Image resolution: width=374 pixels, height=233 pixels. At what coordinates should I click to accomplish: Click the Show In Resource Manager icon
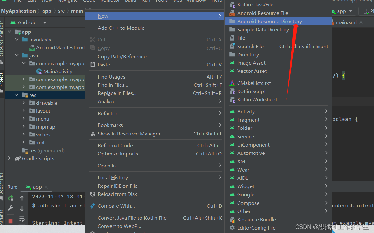(93, 134)
